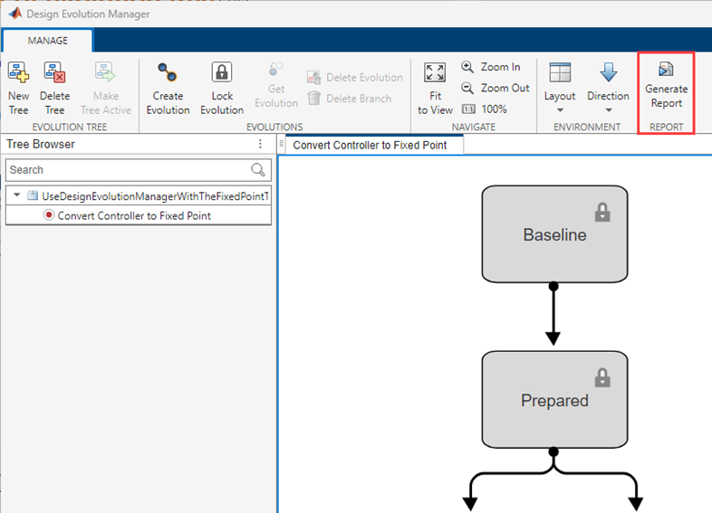The image size is (712, 513).
Task: Click the connector dot below Baseline node
Action: (x=553, y=286)
